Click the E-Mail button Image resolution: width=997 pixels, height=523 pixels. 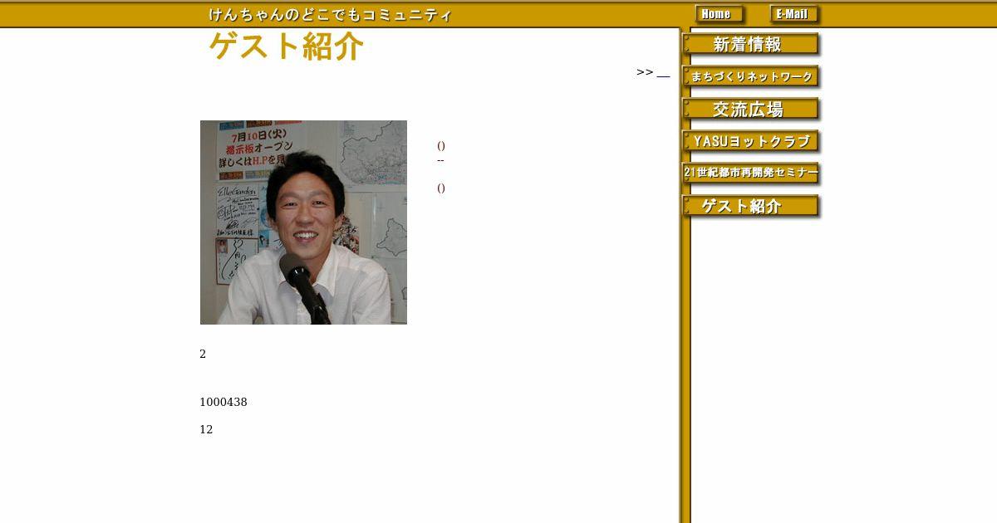793,14
